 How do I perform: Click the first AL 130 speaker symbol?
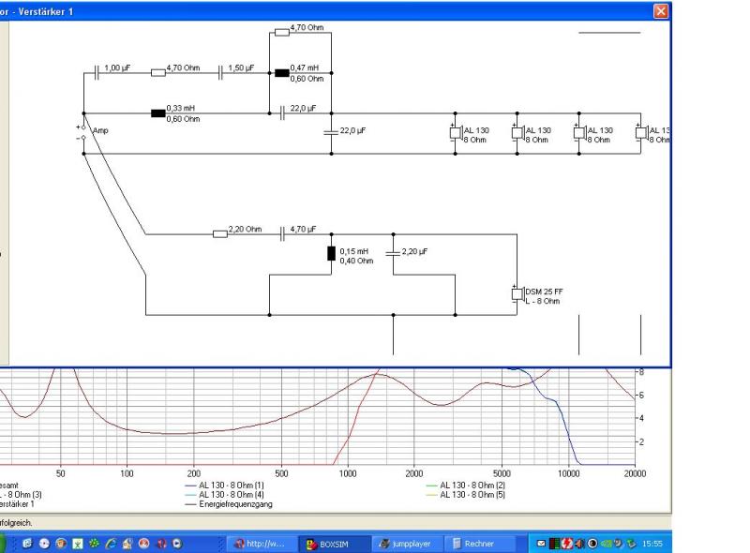(x=455, y=133)
